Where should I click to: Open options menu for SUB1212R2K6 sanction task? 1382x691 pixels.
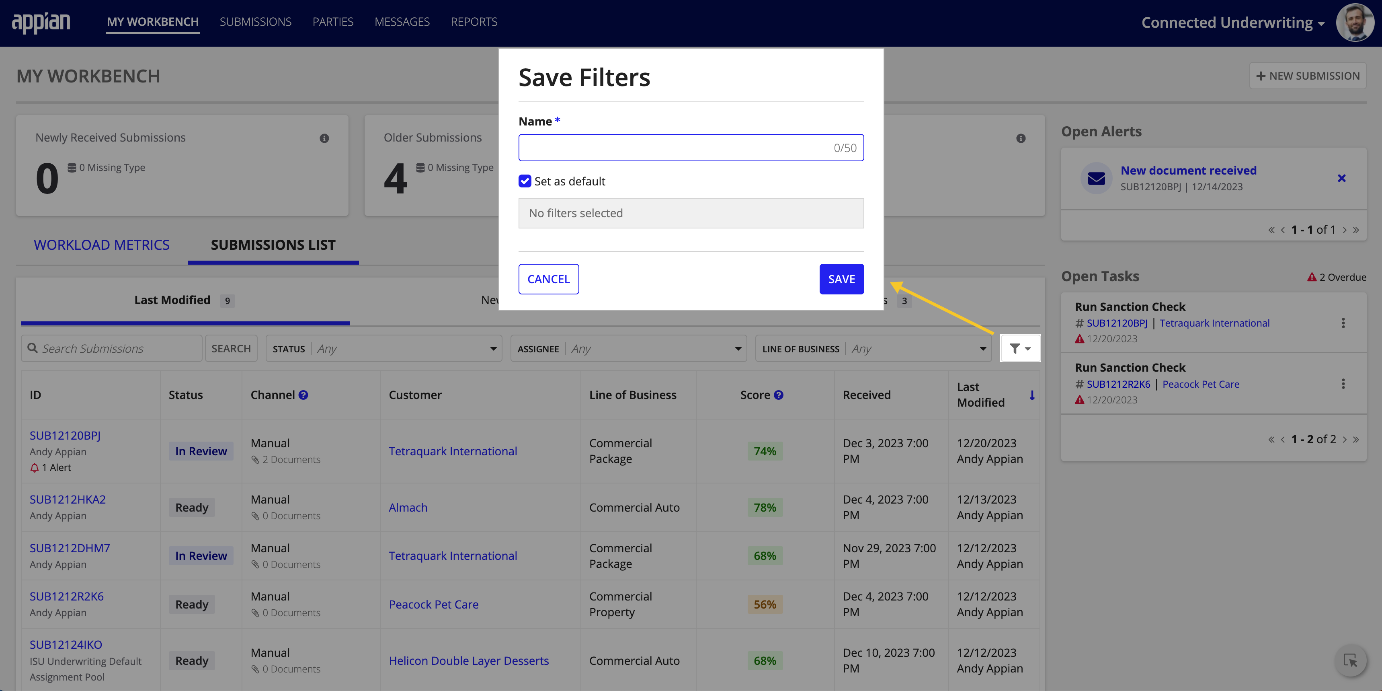point(1343,384)
